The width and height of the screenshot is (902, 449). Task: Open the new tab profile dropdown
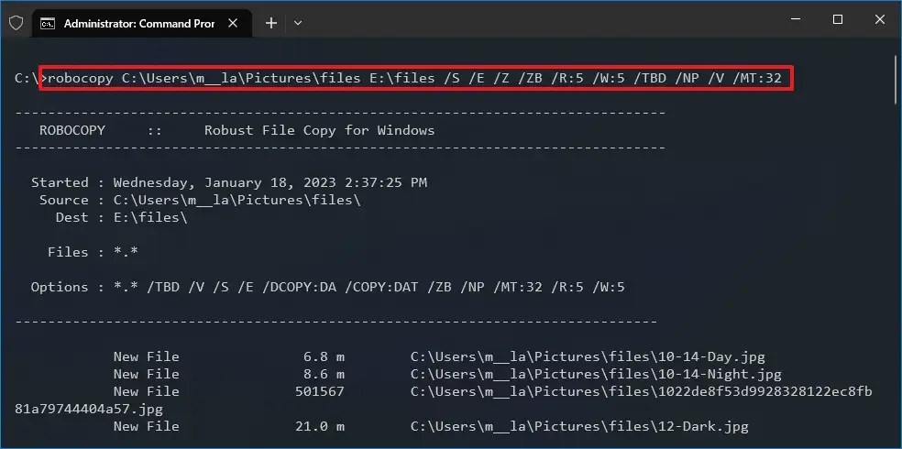(x=298, y=23)
